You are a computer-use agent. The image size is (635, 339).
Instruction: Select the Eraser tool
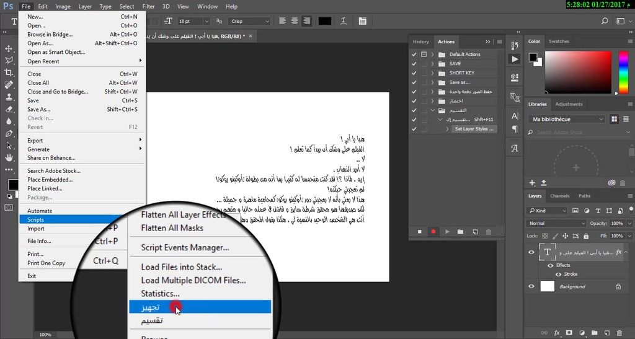[9, 109]
